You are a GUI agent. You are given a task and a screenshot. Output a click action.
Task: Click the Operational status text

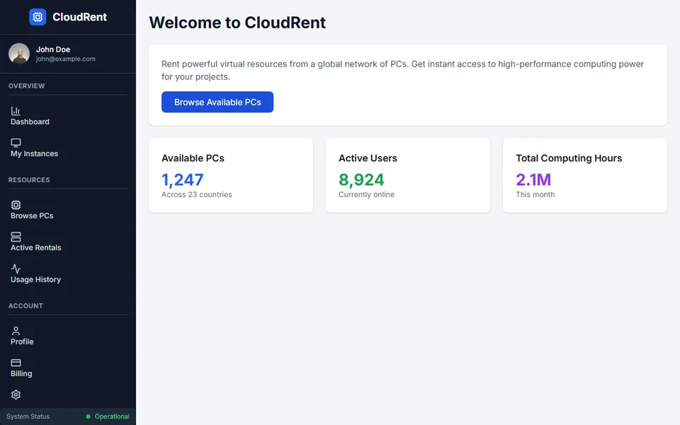click(x=112, y=416)
